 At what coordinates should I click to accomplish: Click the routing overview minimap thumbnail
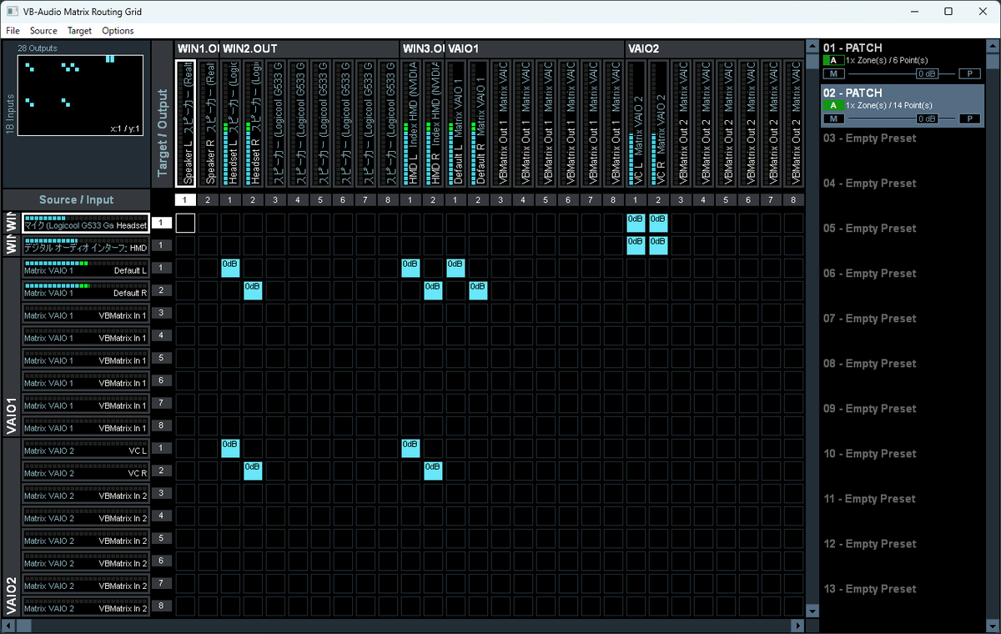point(80,95)
